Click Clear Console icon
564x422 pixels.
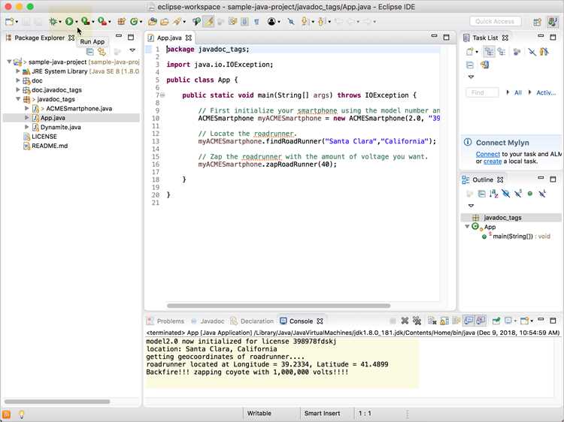coord(432,321)
